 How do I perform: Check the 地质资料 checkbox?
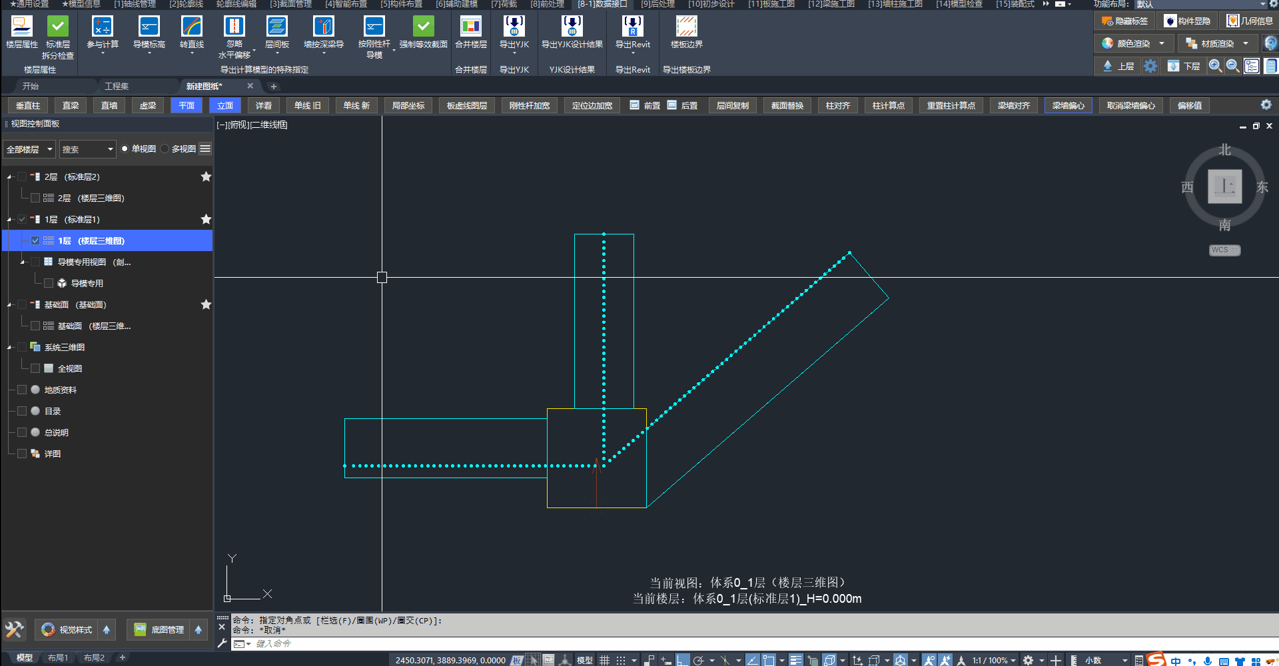(22, 390)
